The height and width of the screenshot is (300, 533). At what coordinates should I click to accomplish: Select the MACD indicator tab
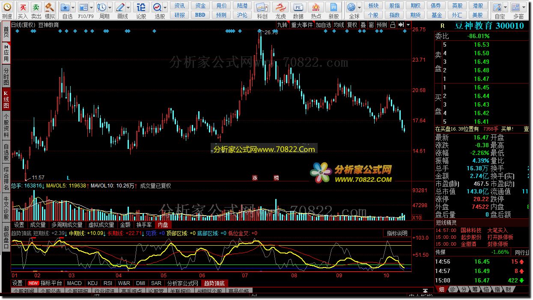[74, 283]
